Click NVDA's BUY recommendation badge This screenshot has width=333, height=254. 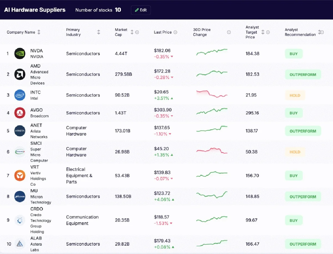coord(294,54)
